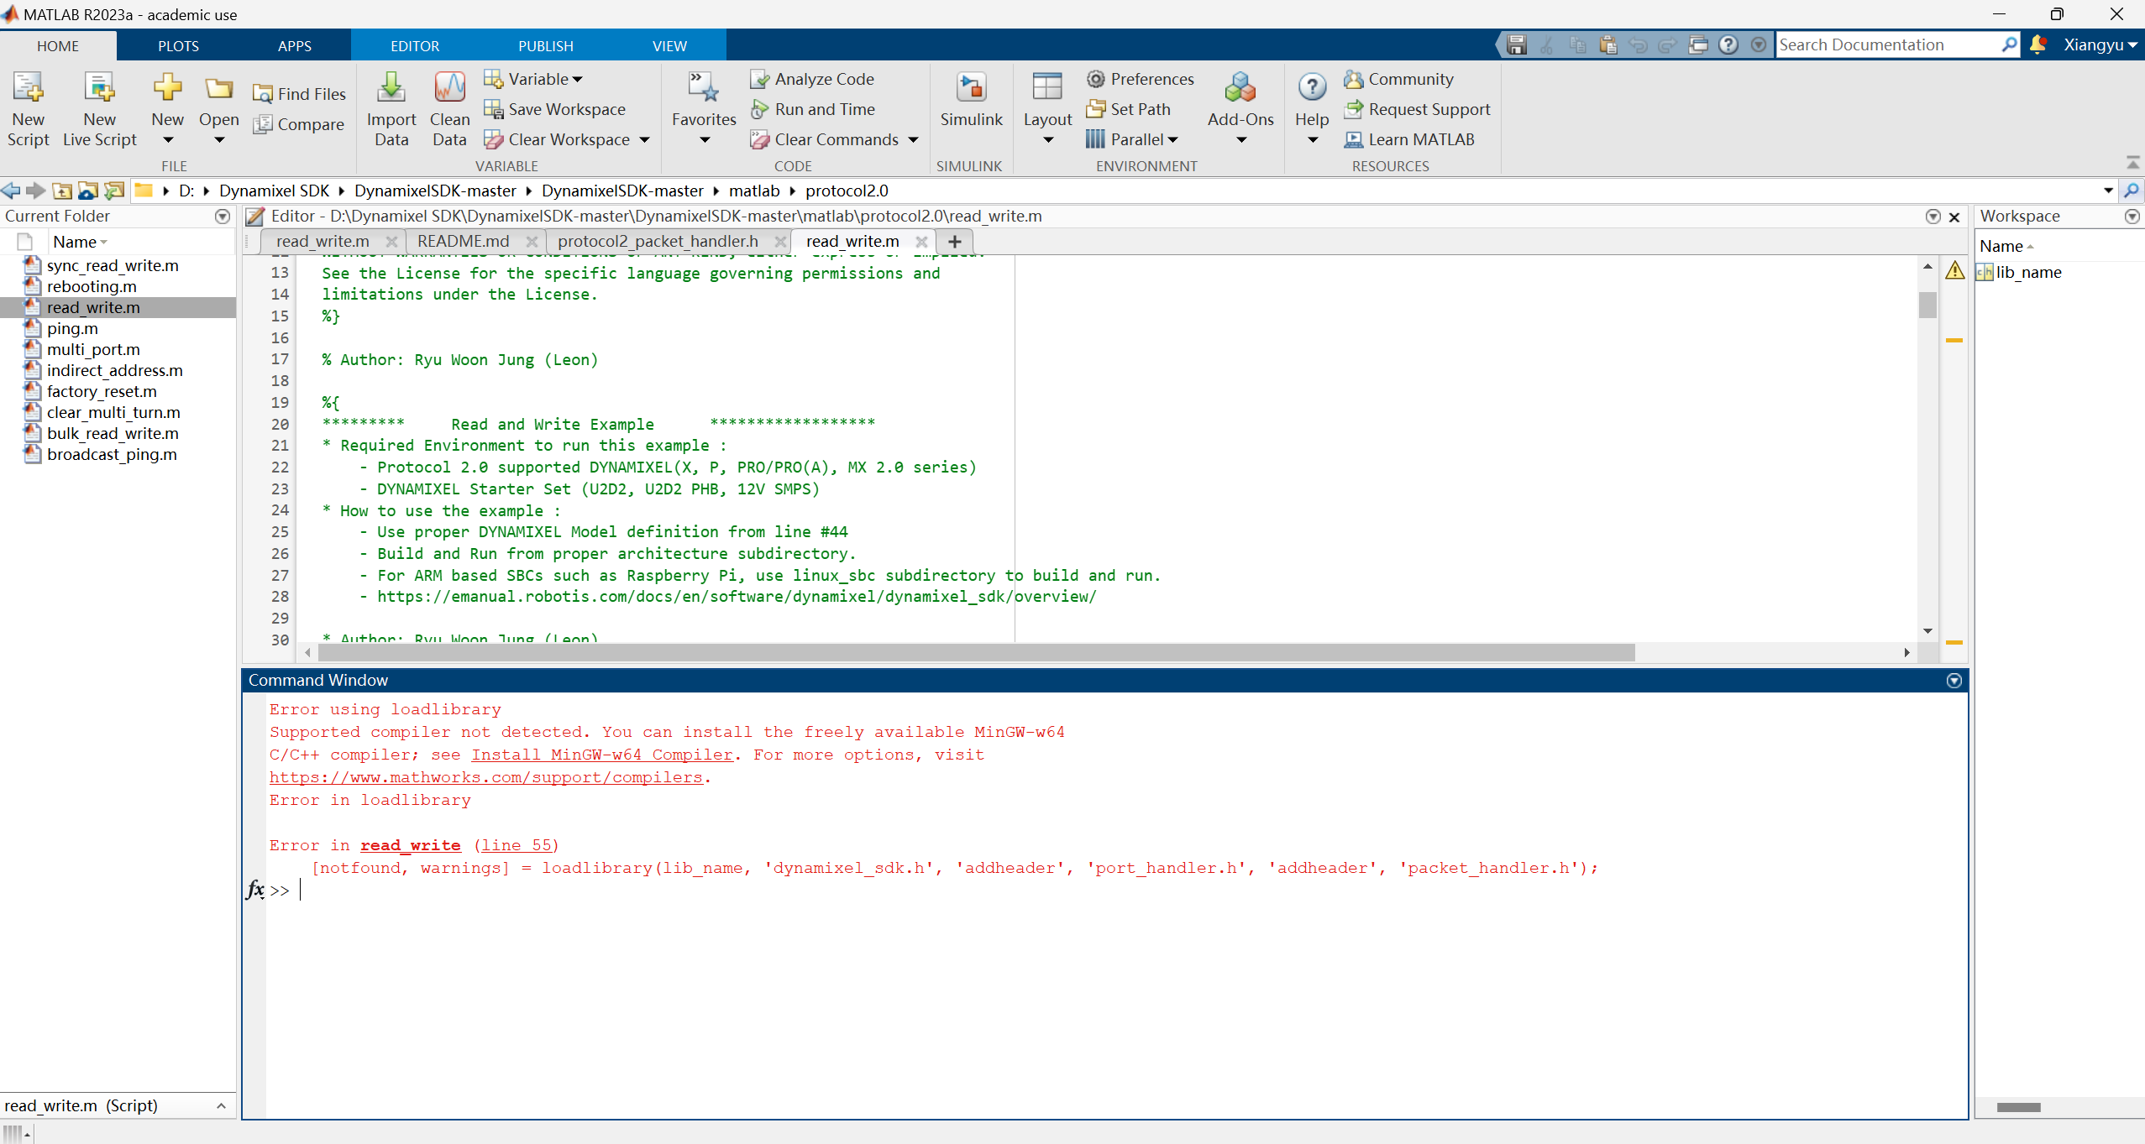This screenshot has width=2145, height=1144.
Task: Click the Import Data icon
Action: (x=391, y=87)
